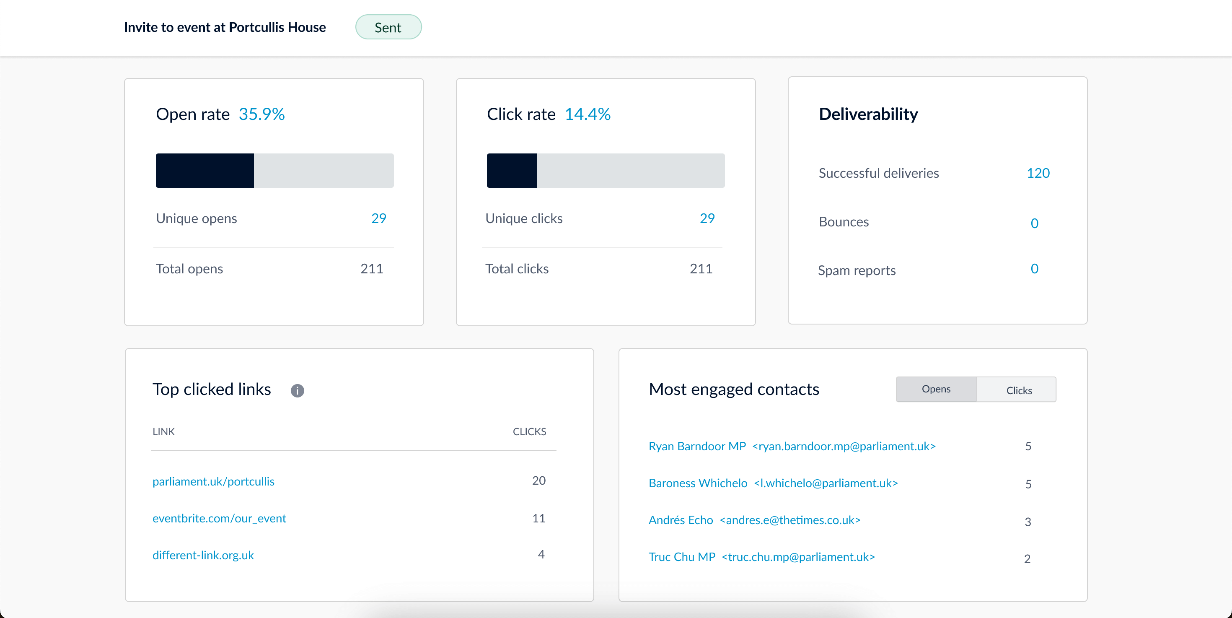This screenshot has width=1232, height=618.
Task: Click the Sent status badge
Action: pyautogui.click(x=388, y=27)
